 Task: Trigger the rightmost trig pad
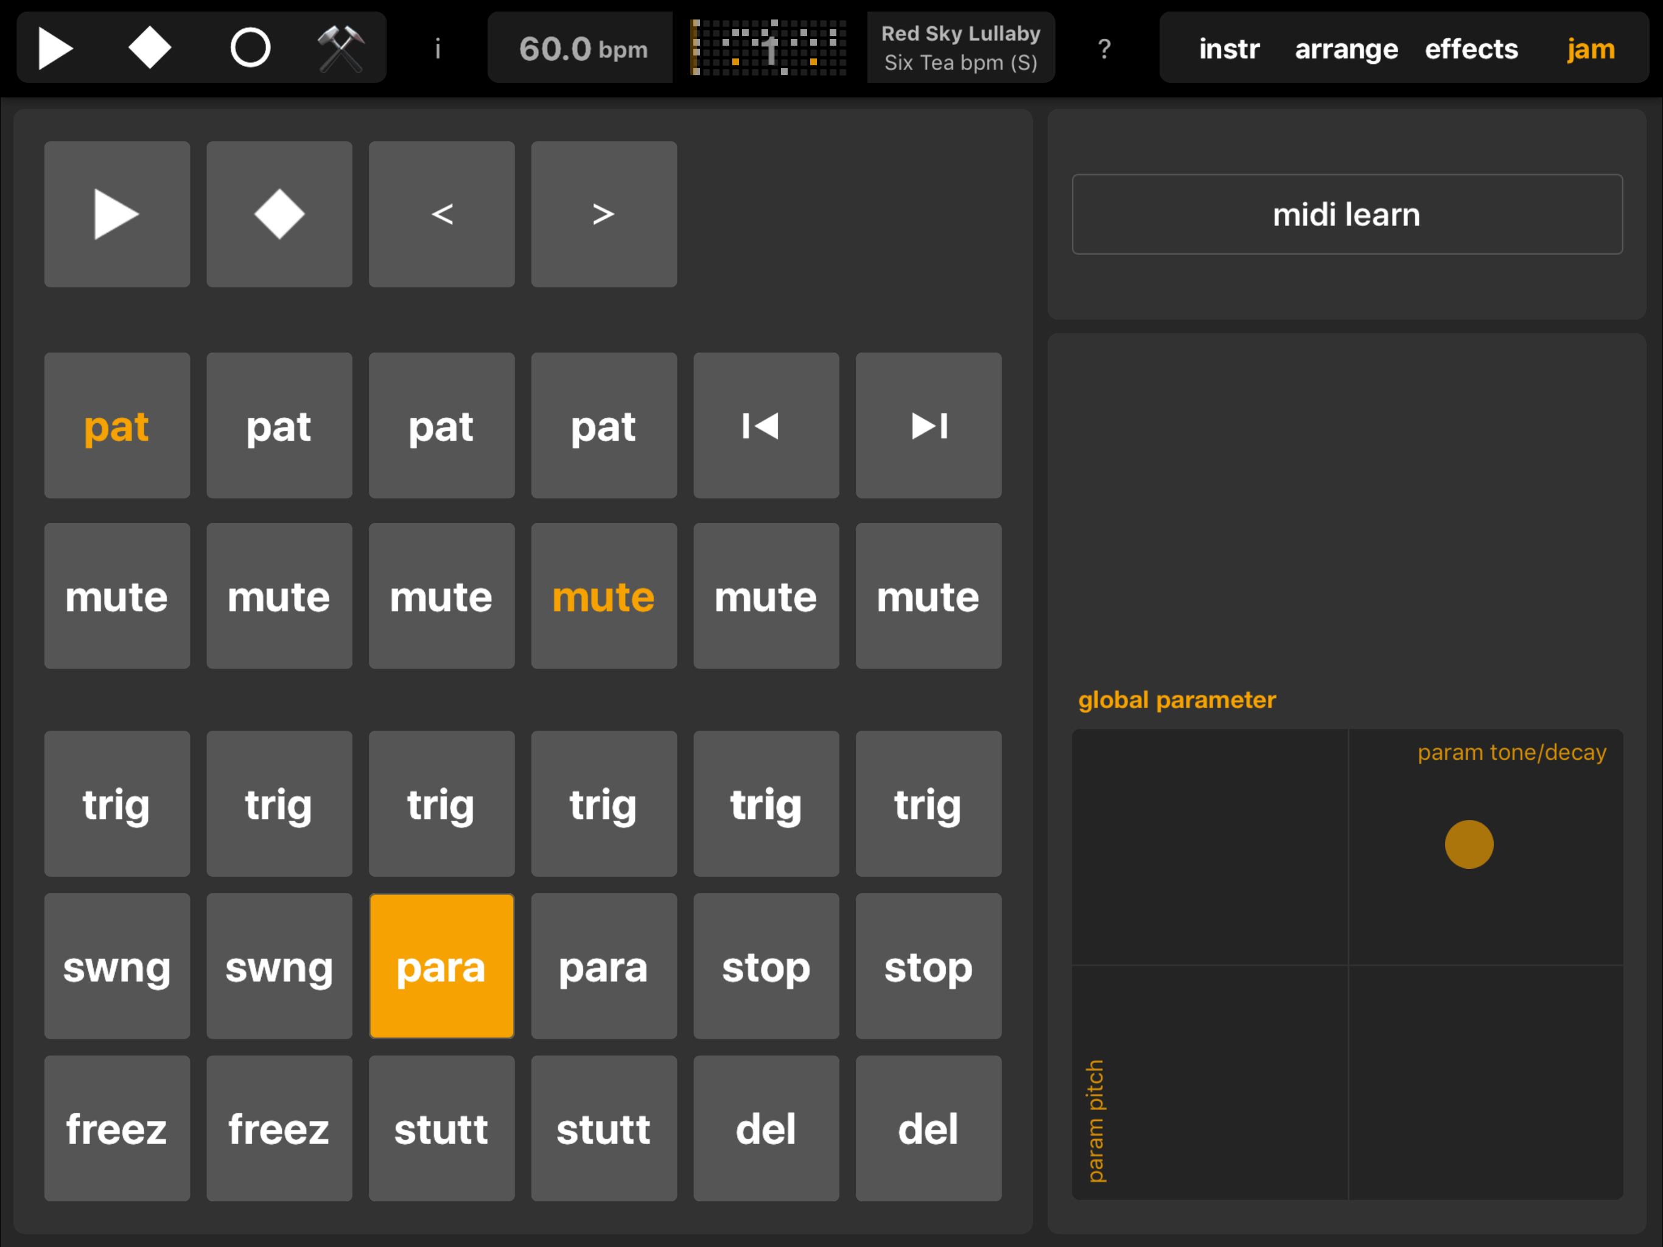pos(930,804)
